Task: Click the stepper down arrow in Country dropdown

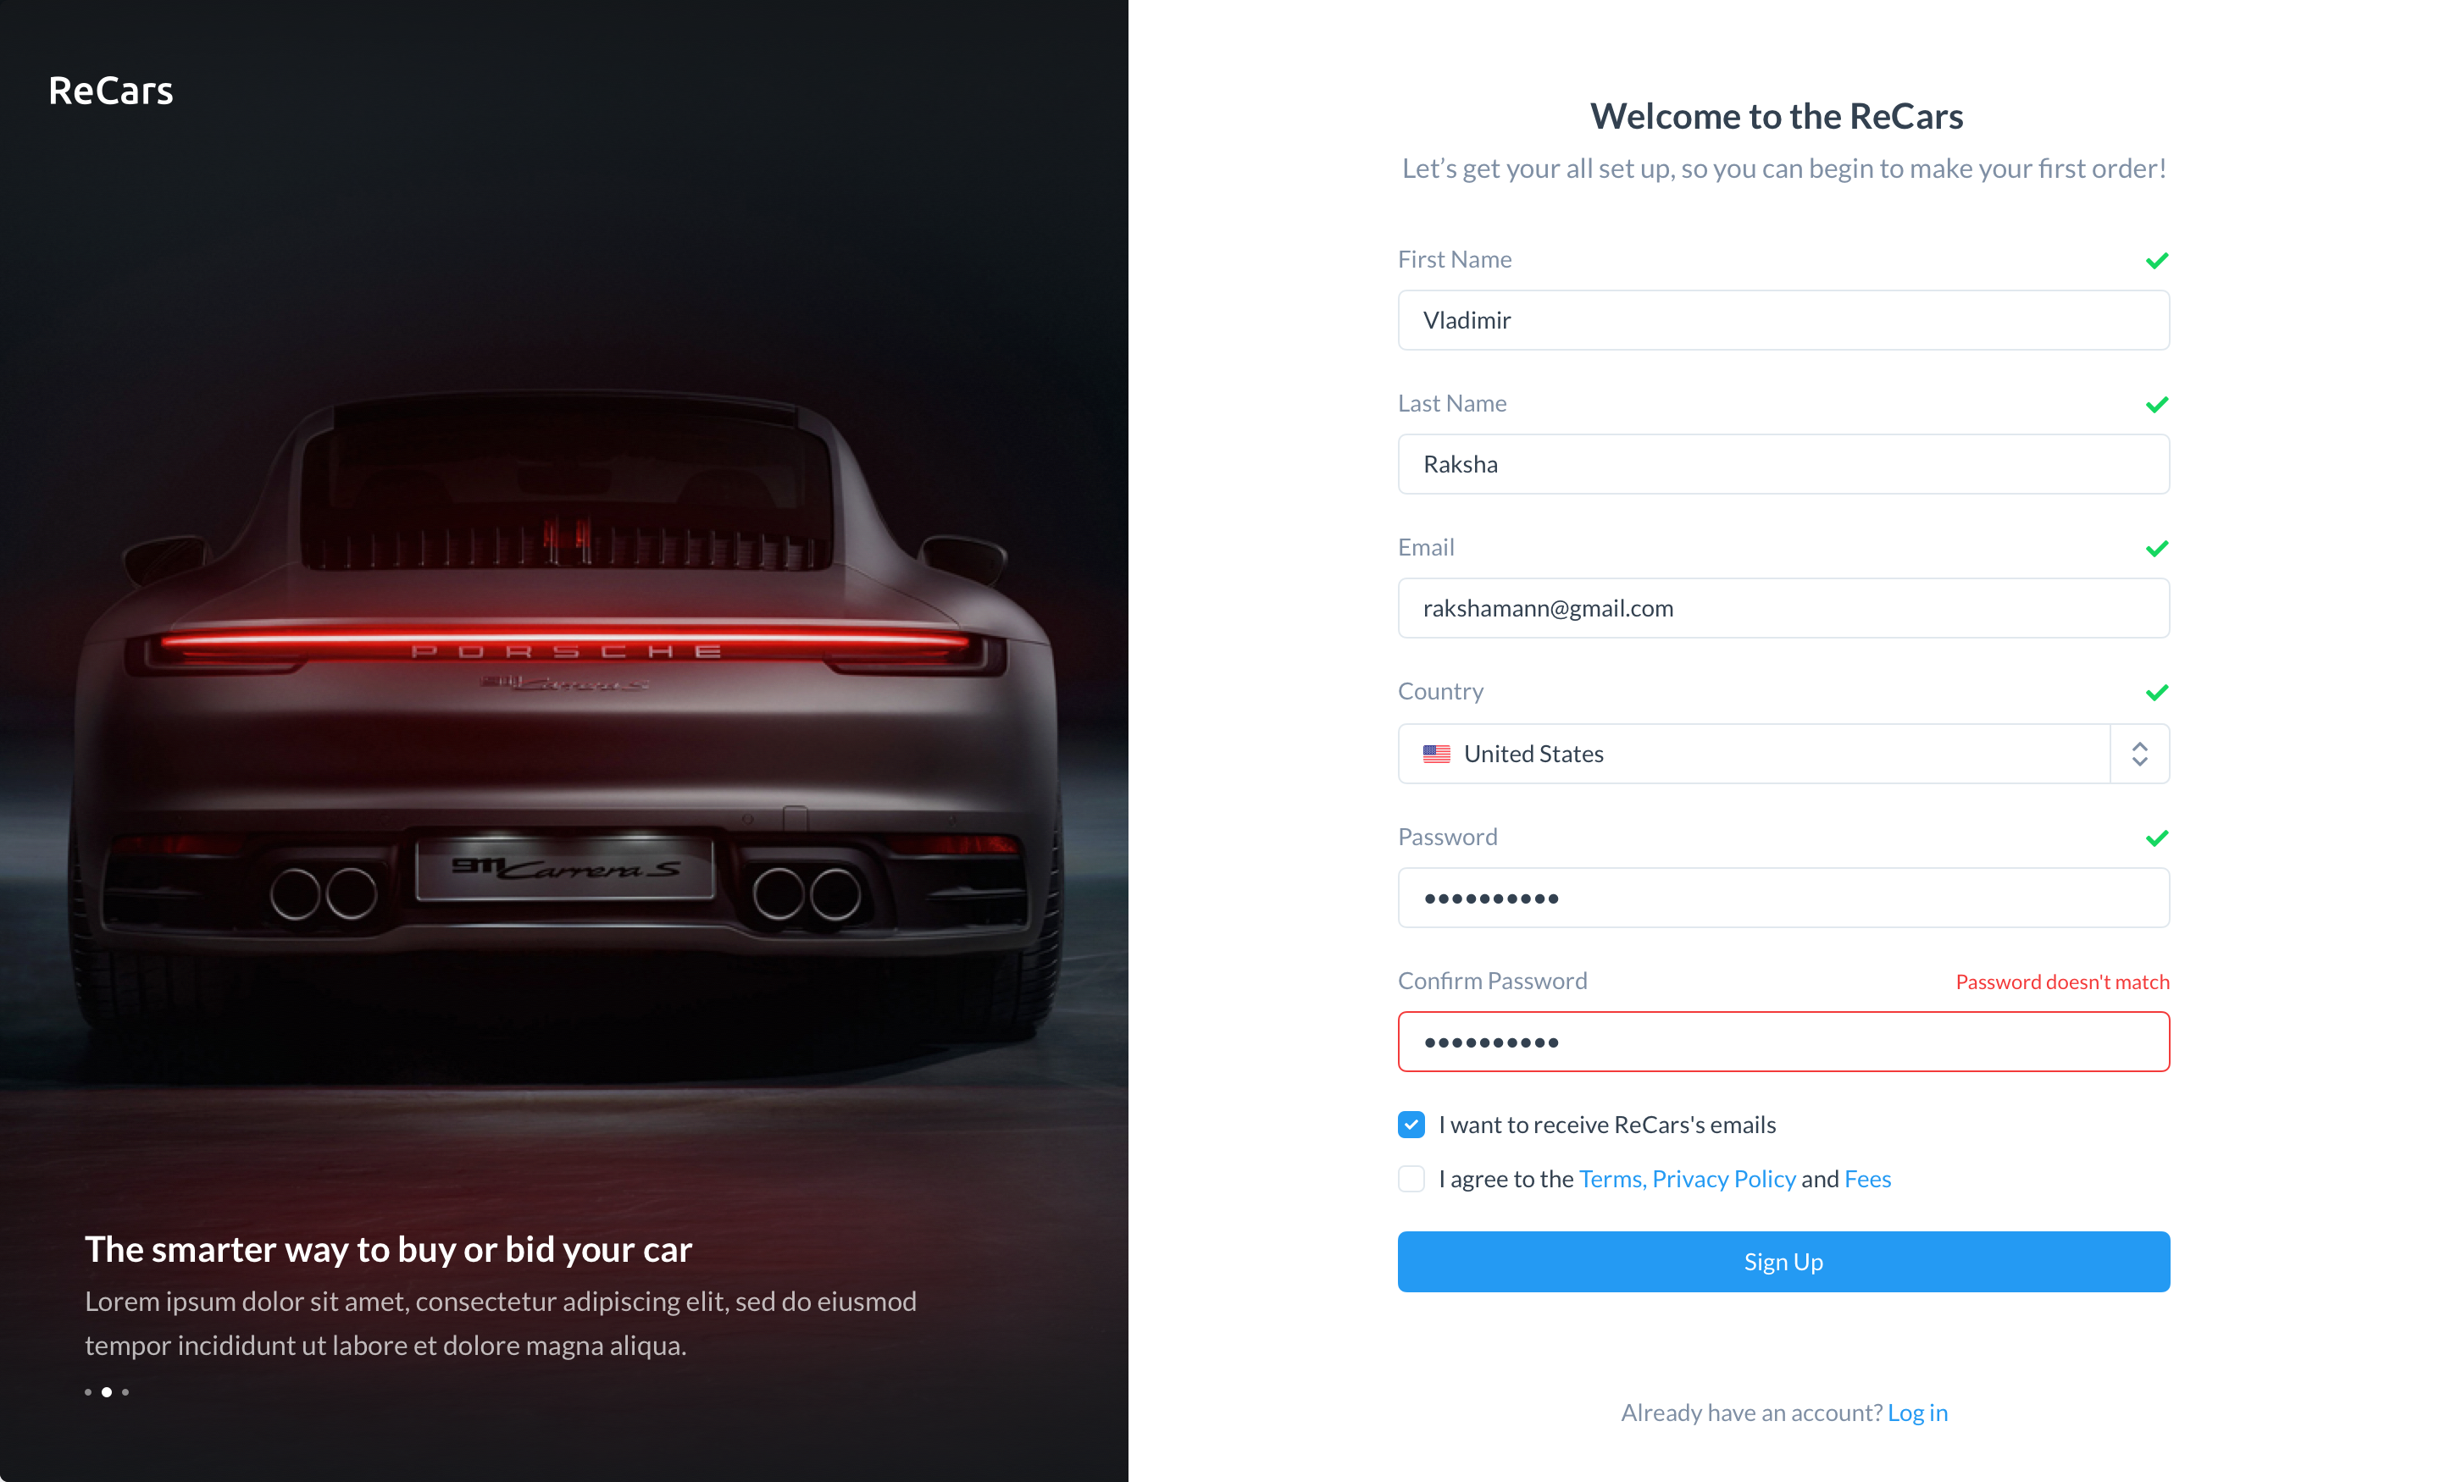Action: tap(2140, 761)
